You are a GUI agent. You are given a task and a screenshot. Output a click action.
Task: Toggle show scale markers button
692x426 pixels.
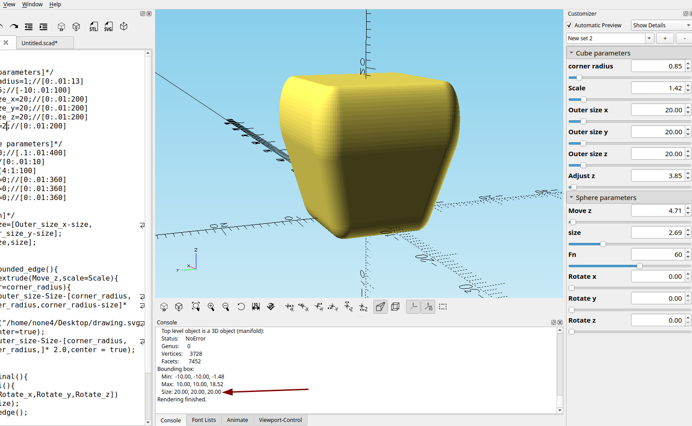tap(428, 307)
